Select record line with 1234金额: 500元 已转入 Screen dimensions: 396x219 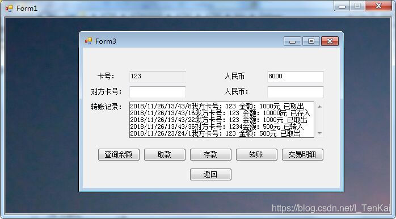pos(217,127)
